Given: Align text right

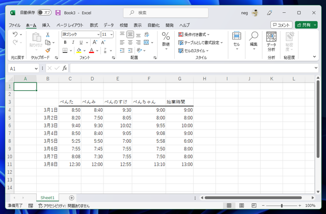Looking at the screenshot, I should [x=138, y=42].
